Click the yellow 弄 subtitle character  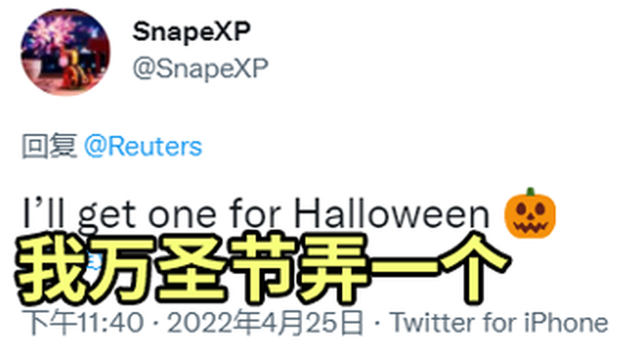tap(333, 268)
